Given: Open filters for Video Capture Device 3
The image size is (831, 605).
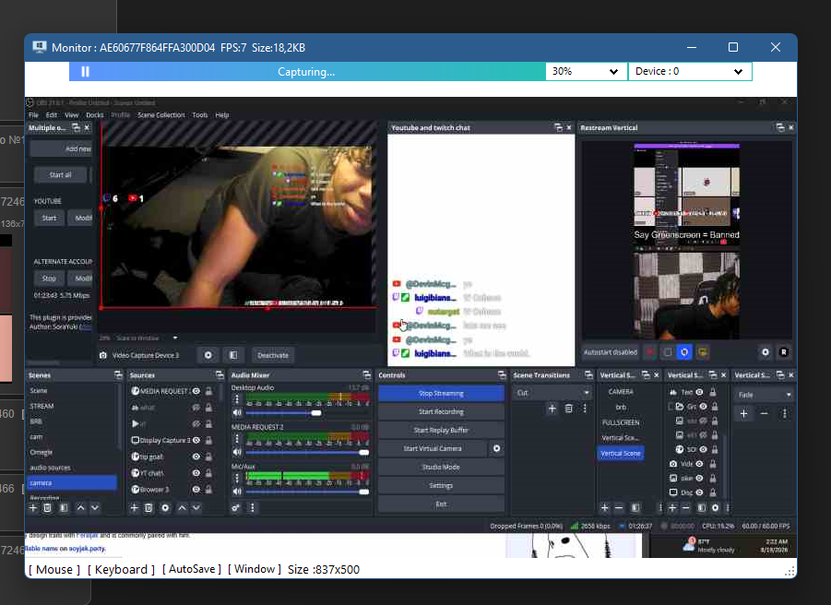Looking at the screenshot, I should tap(233, 355).
